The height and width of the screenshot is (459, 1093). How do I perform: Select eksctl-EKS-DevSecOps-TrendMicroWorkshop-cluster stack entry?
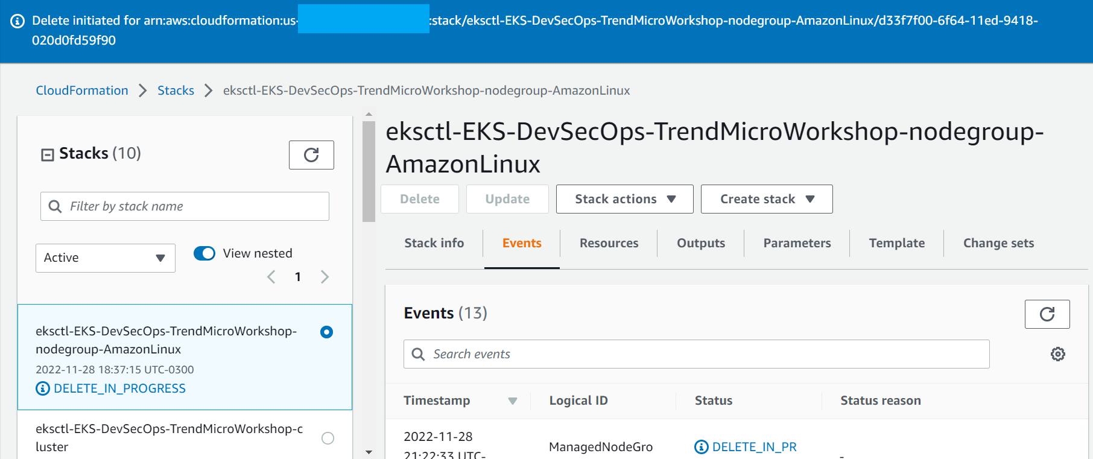[x=185, y=435]
